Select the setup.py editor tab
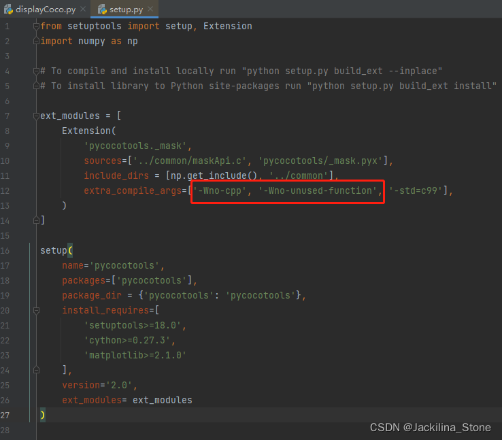The image size is (502, 440). click(x=125, y=10)
